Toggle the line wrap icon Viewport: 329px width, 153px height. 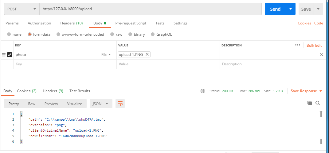pos(120,104)
